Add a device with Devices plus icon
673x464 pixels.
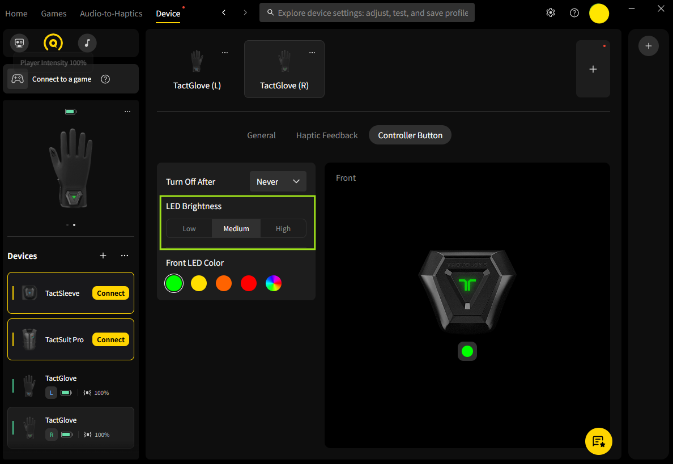tap(103, 256)
